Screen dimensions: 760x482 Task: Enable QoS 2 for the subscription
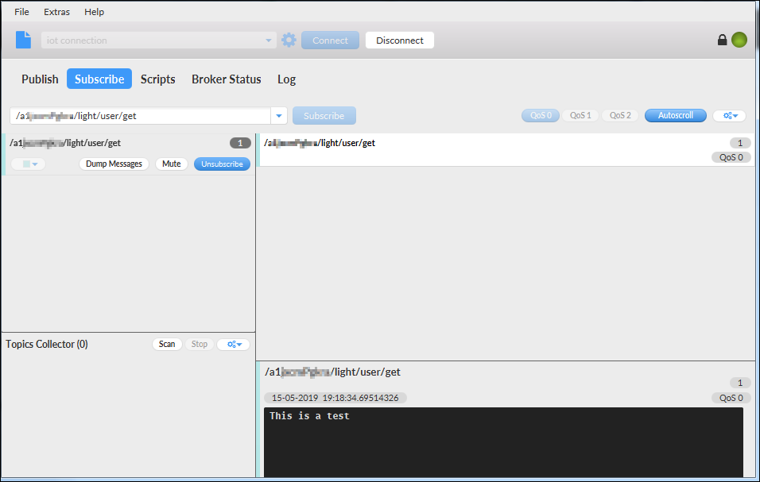(619, 114)
